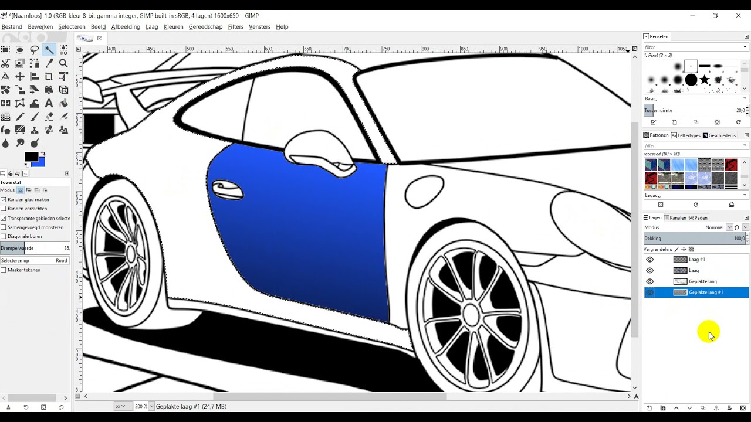Screen dimensions: 751x422
Task: Switch to the Paden tab
Action: point(698,218)
